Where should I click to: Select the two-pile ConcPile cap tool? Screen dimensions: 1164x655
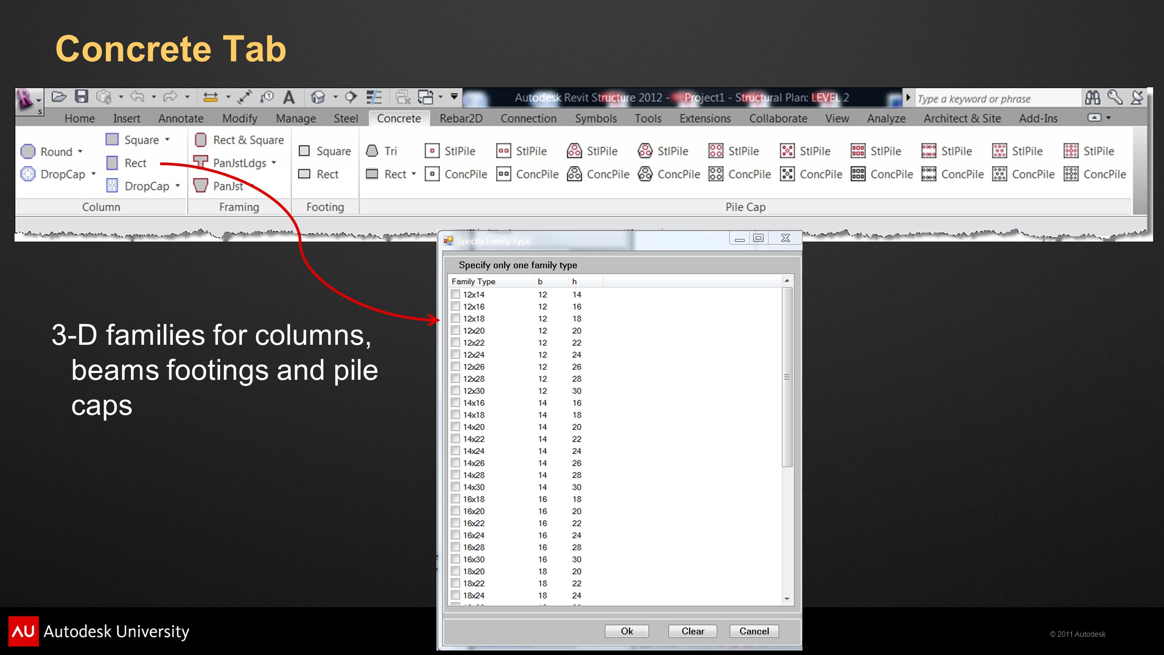527,174
